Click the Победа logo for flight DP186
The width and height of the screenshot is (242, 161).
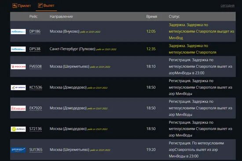[x=18, y=32]
